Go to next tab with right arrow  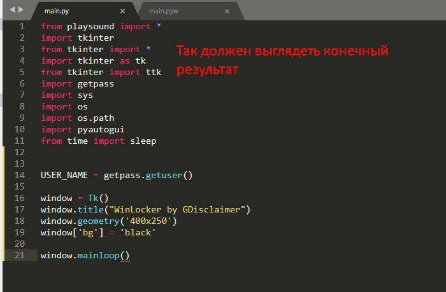point(21,10)
